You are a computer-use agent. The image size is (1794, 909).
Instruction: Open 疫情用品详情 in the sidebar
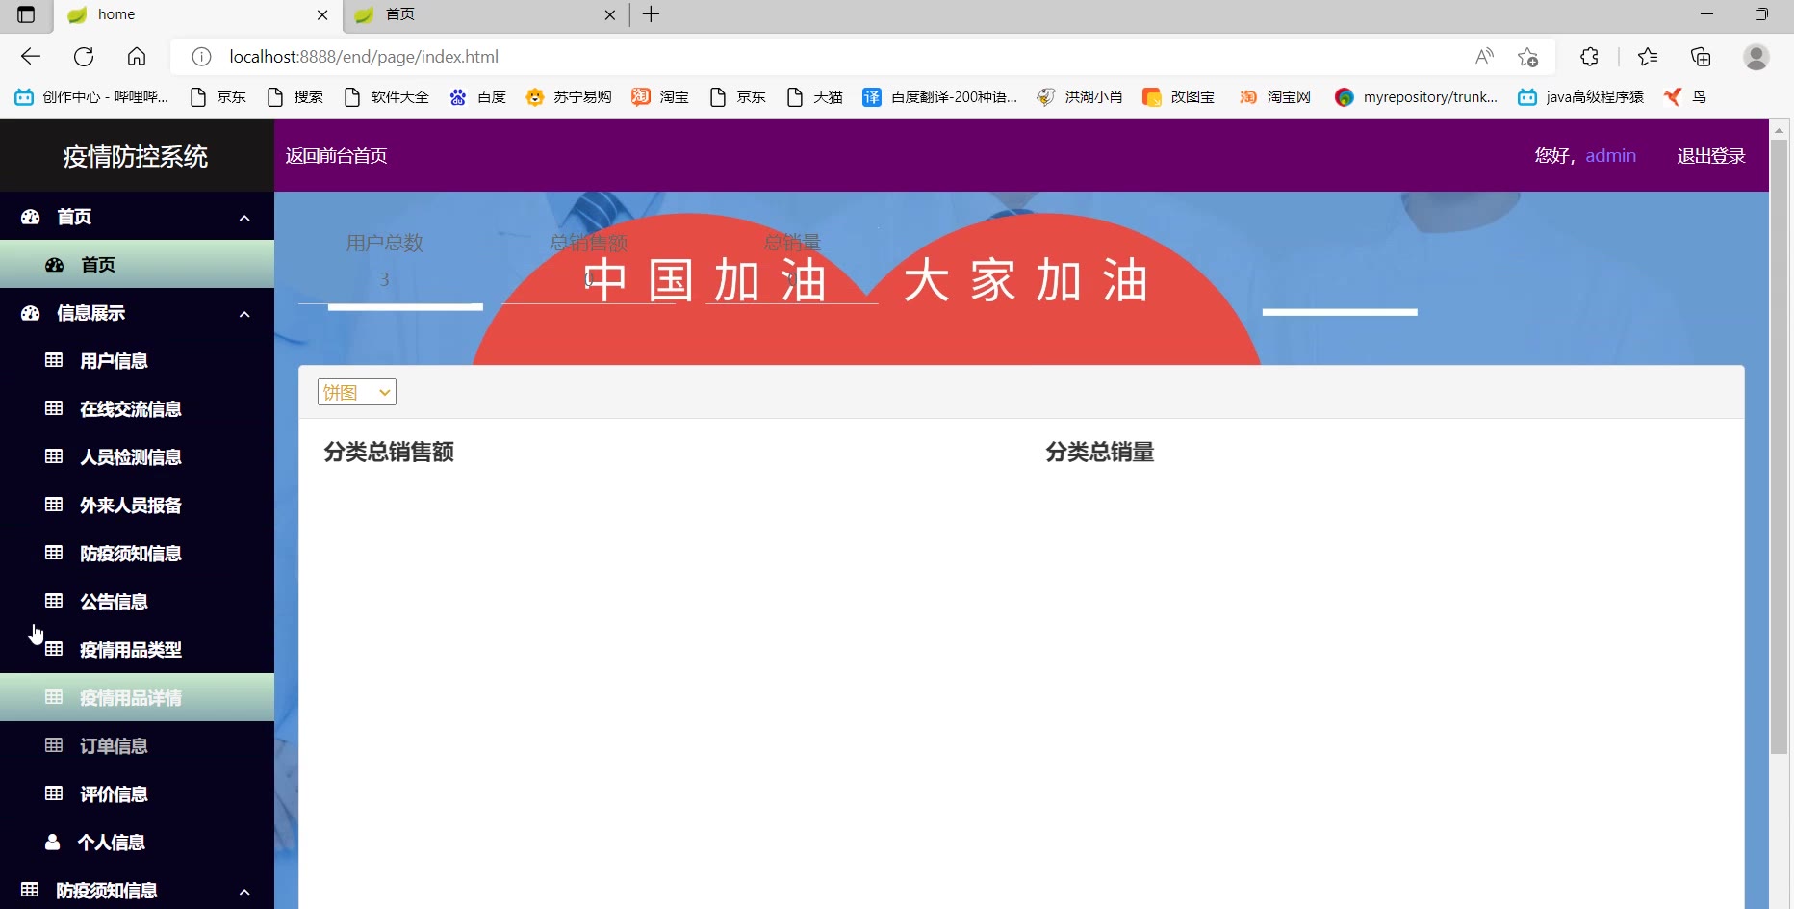pos(137,698)
